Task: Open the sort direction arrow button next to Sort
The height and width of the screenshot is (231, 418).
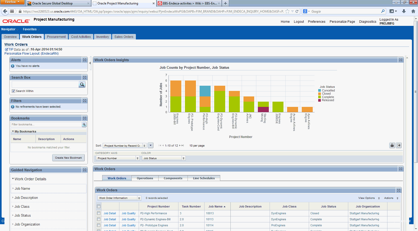Action: pyautogui.click(x=150, y=145)
